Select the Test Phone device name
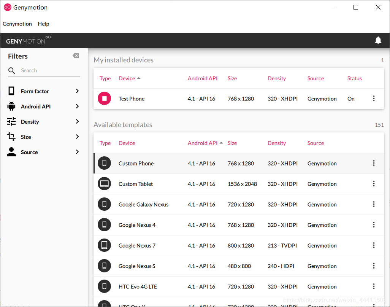The image size is (390, 307). 132,99
